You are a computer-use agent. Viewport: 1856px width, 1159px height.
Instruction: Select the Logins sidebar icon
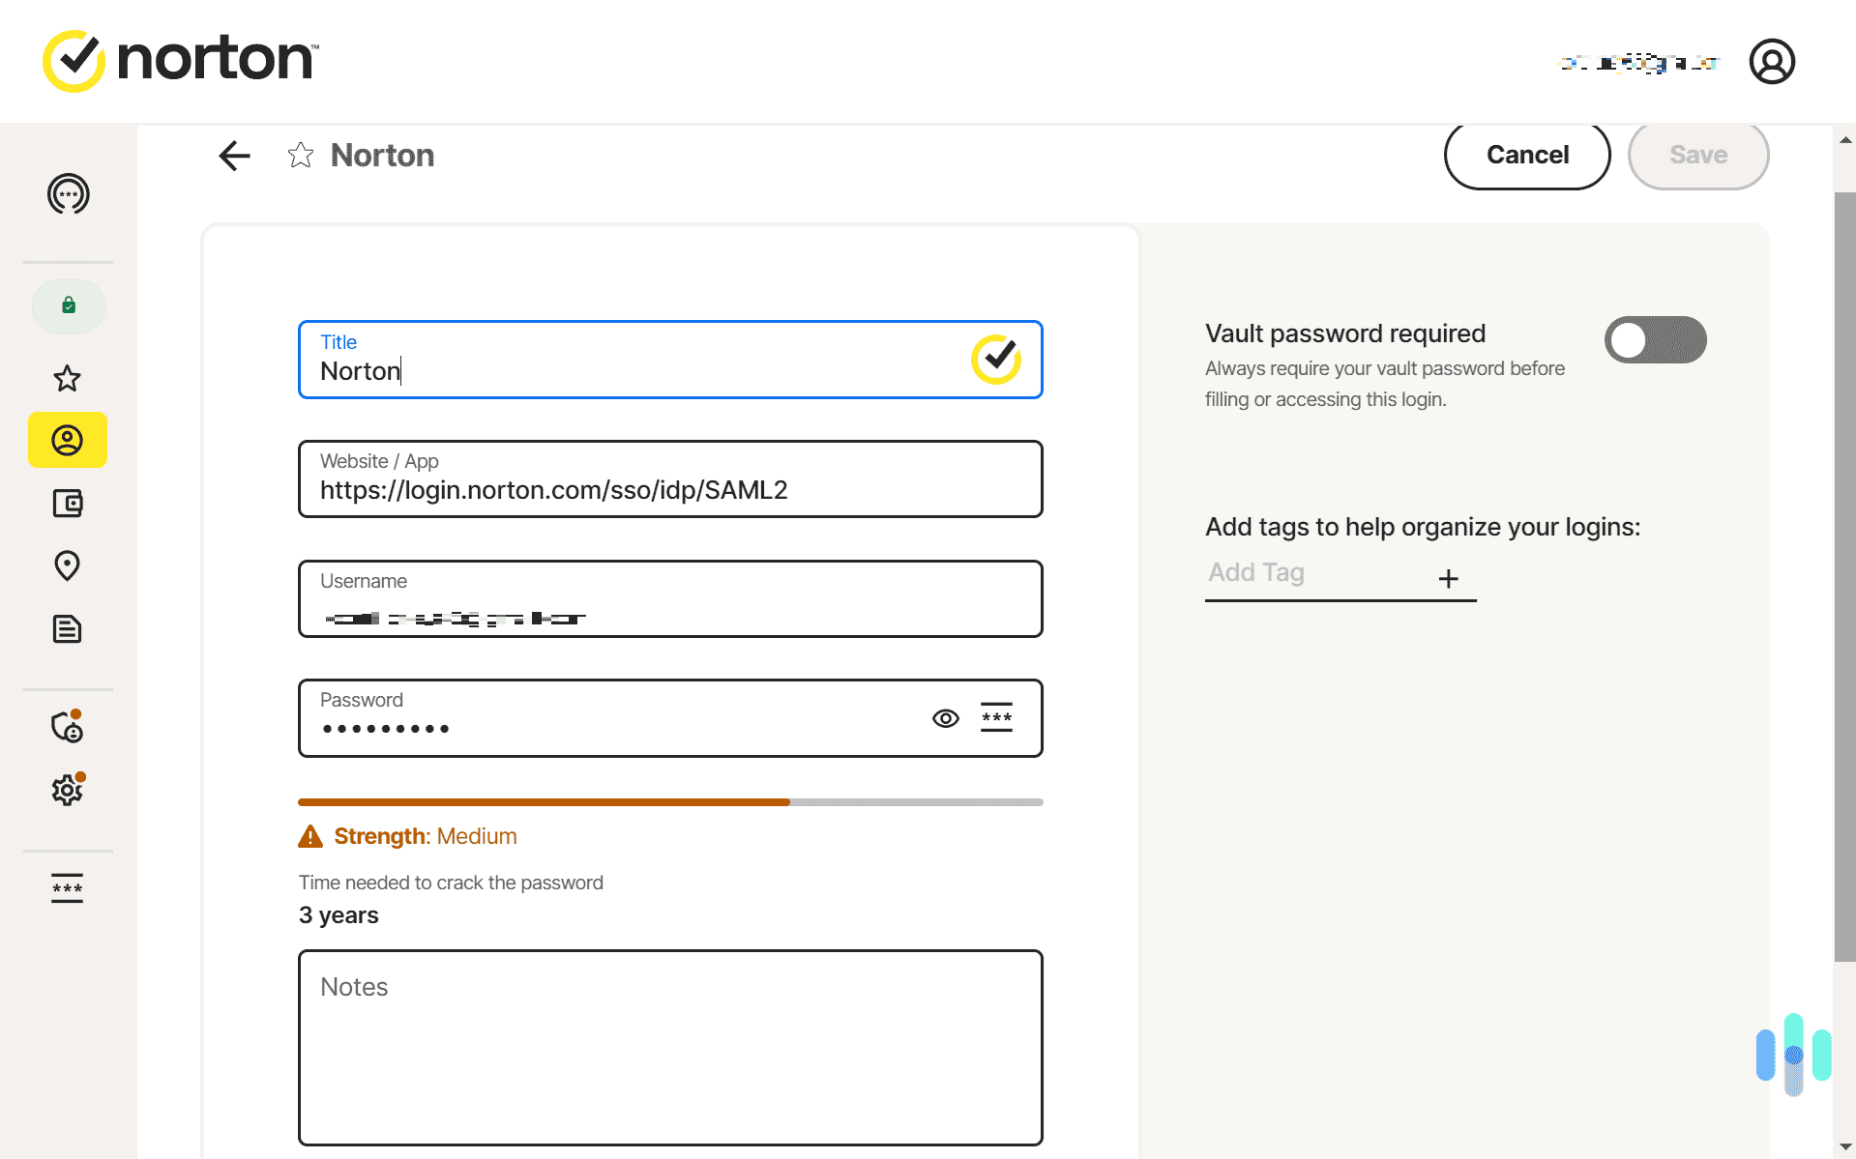pos(68,441)
